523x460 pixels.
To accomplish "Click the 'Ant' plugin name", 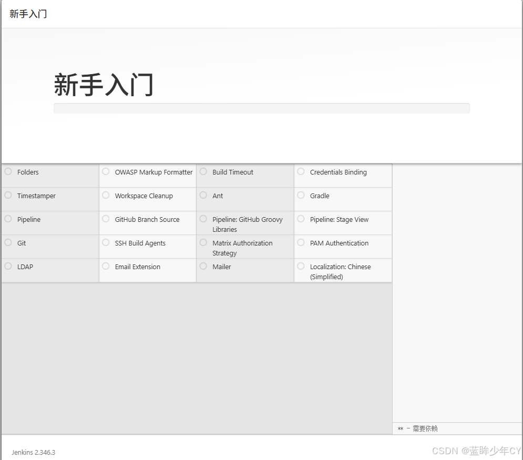I will click(x=218, y=196).
